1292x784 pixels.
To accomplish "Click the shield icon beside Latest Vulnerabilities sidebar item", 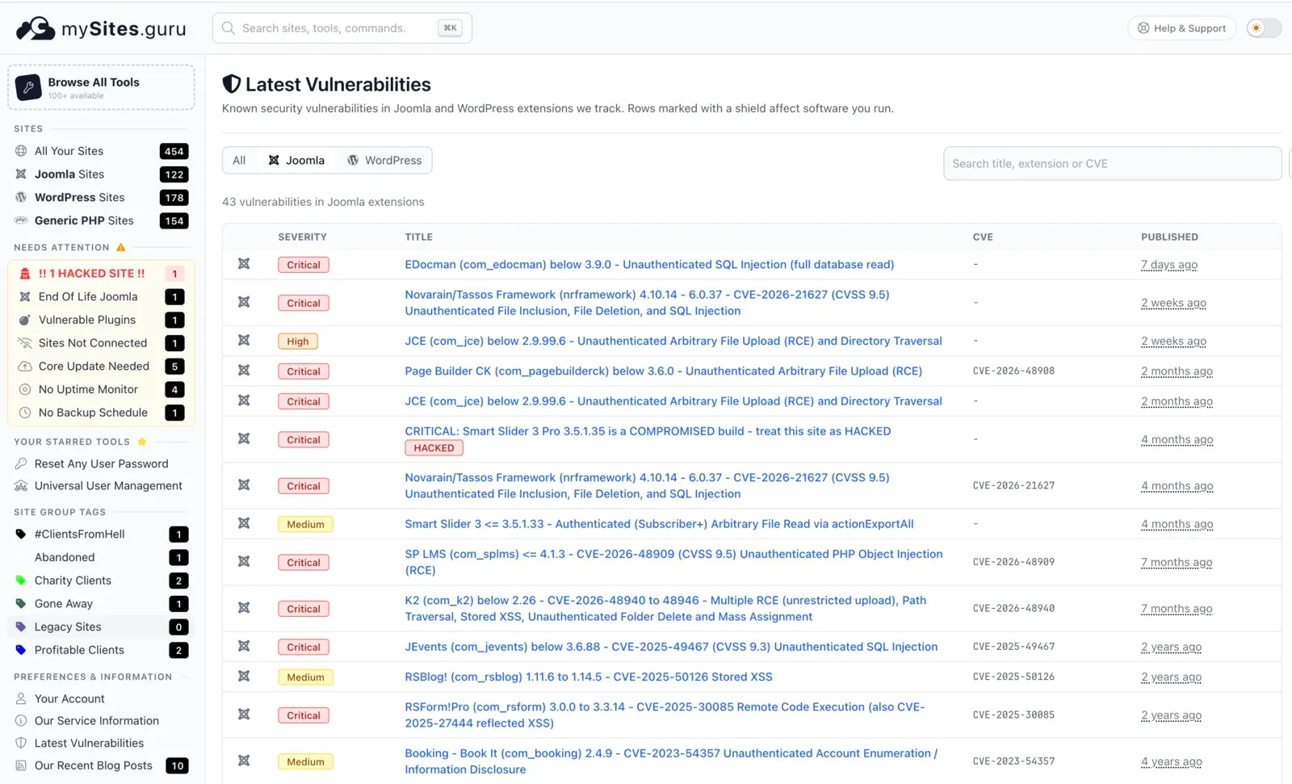I will [x=21, y=744].
